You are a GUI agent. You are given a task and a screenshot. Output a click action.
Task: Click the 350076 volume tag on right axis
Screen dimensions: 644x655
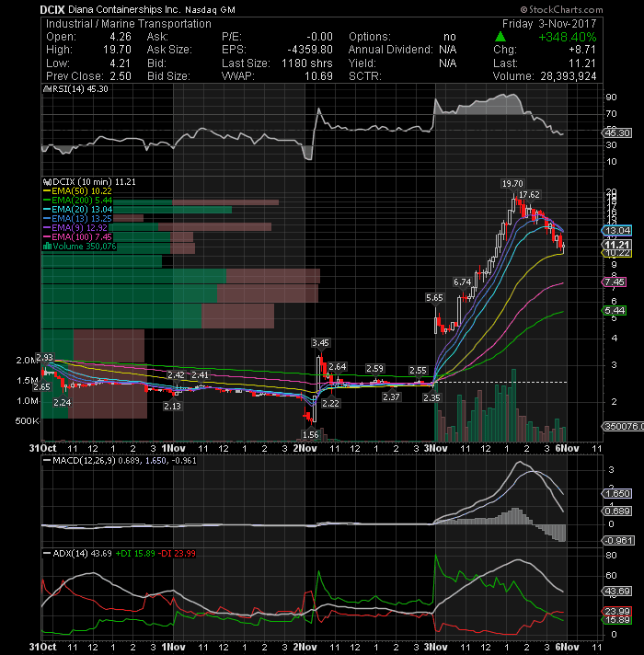pyautogui.click(x=622, y=427)
